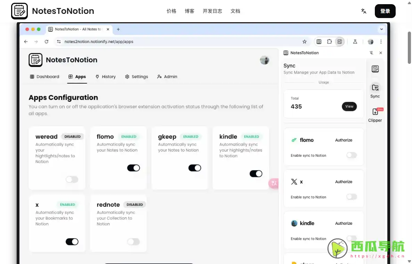Click the page vertical scrollbar
The image size is (412, 264).
click(409, 48)
